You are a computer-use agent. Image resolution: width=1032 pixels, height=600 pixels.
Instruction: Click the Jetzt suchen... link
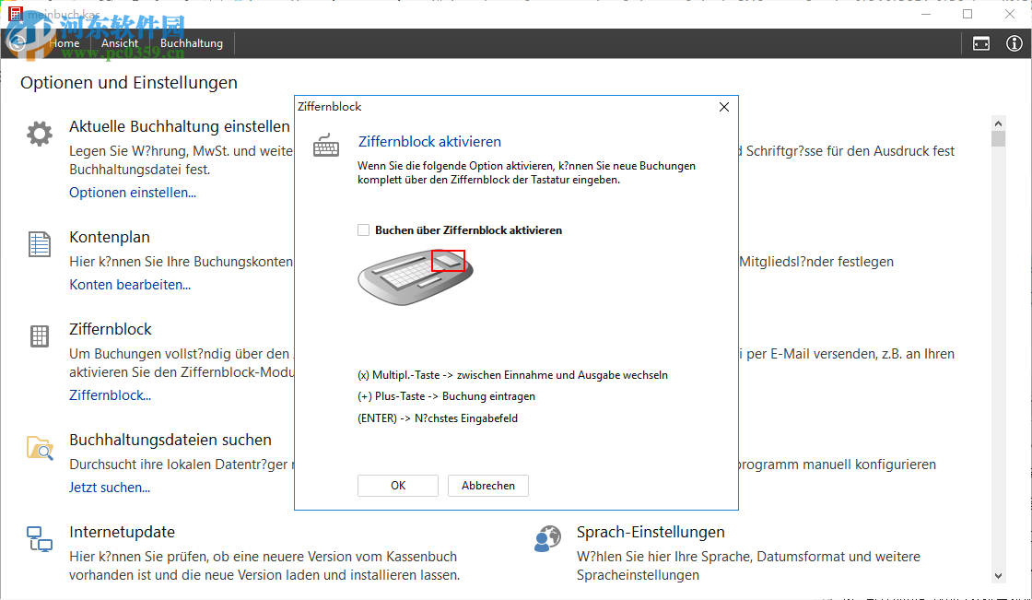pyautogui.click(x=110, y=488)
